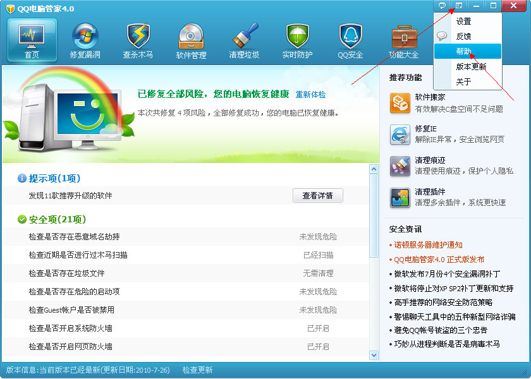This screenshot has height=379, width=531.
Task: Click row 检查是否开启系统防火墙
Action: [186, 328]
